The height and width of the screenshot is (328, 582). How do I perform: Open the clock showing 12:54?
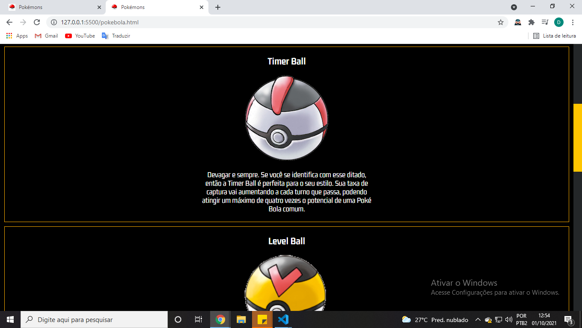coord(544,319)
